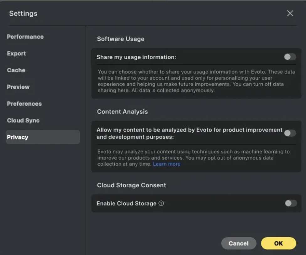The height and width of the screenshot is (255, 306).
Task: Click the Software Usage section header
Action: click(120, 39)
